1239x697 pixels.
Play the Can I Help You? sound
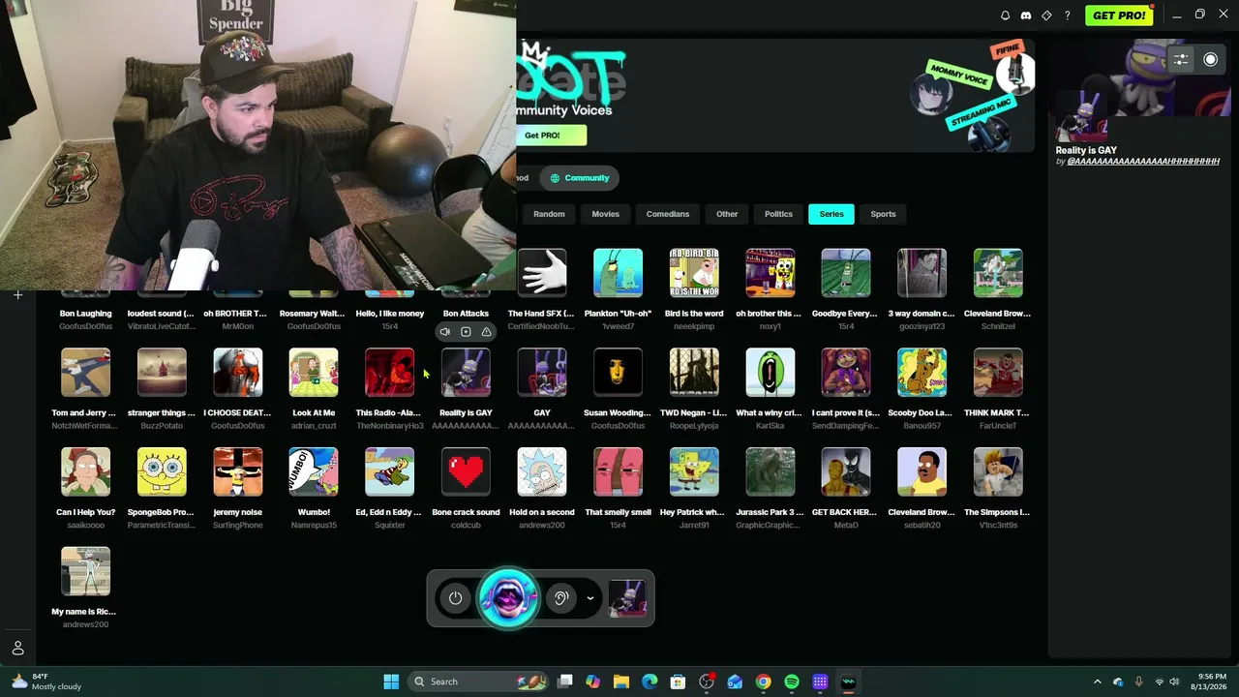point(85,472)
